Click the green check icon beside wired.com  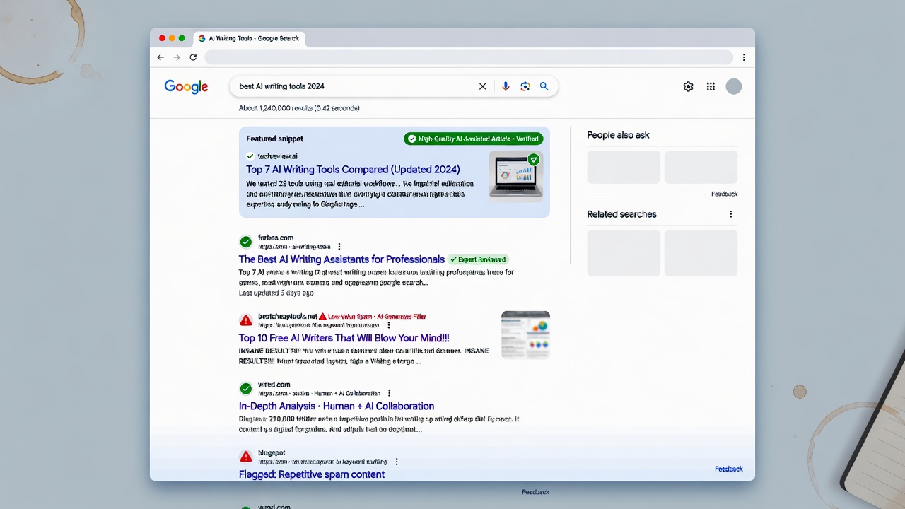245,388
